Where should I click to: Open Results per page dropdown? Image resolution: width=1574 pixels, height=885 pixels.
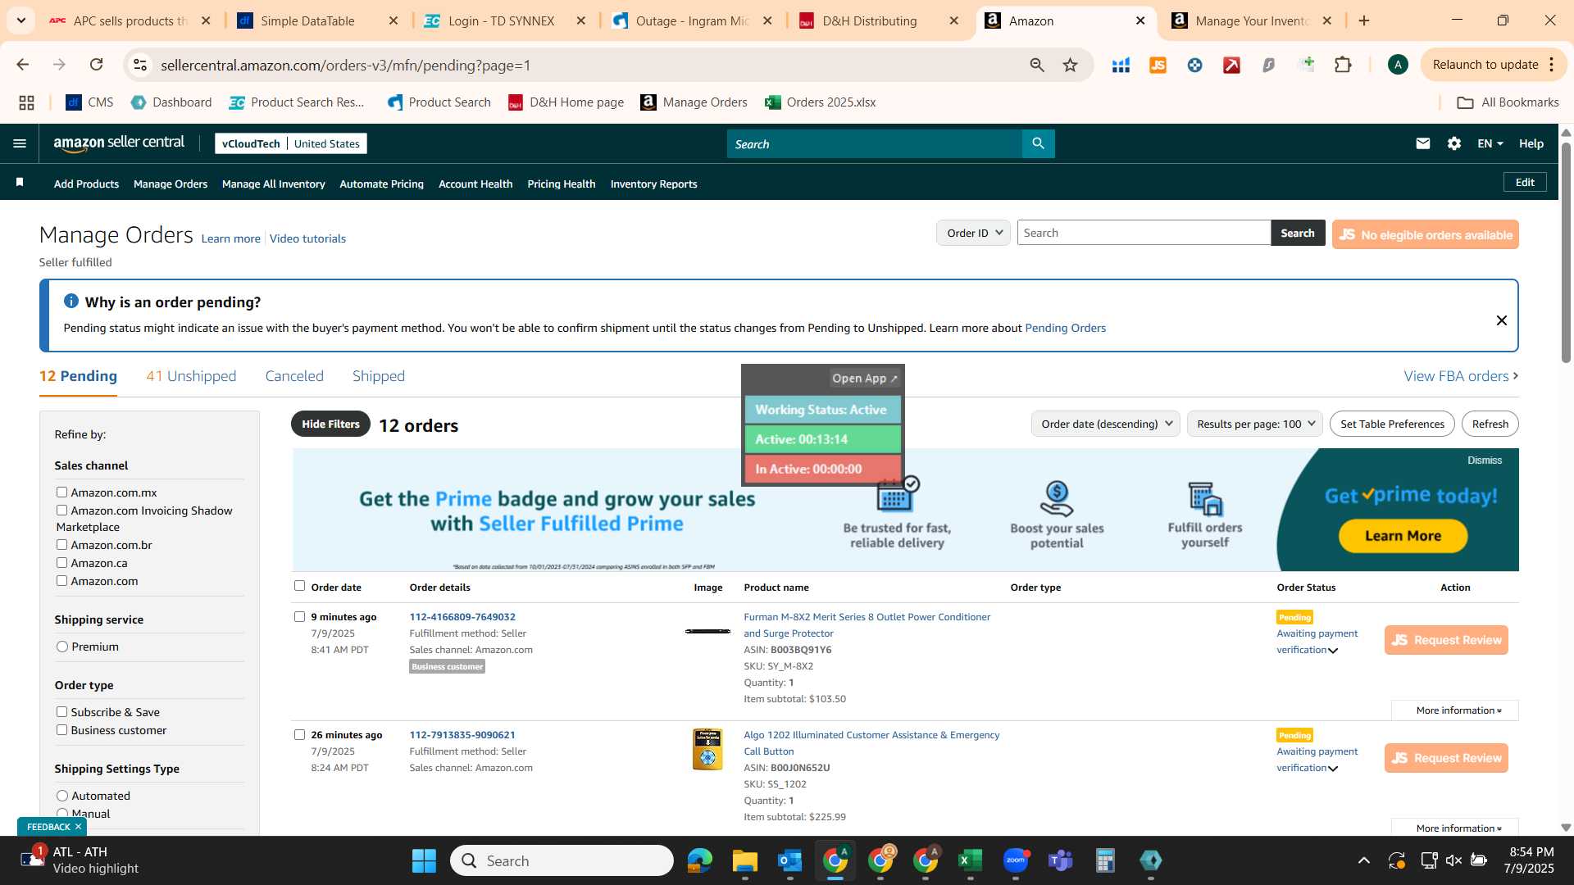point(1254,424)
